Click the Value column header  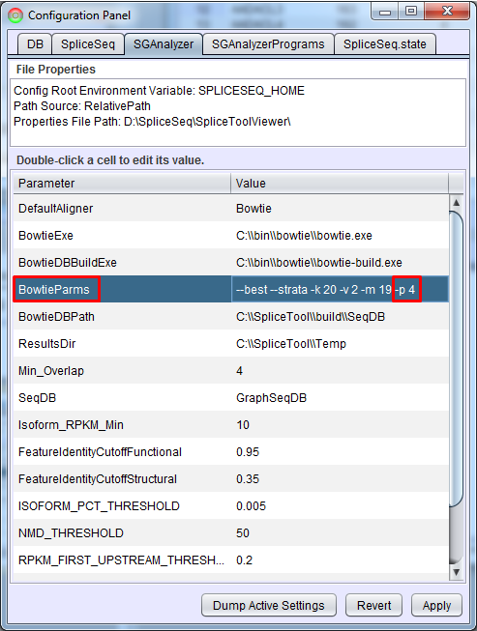(340, 183)
